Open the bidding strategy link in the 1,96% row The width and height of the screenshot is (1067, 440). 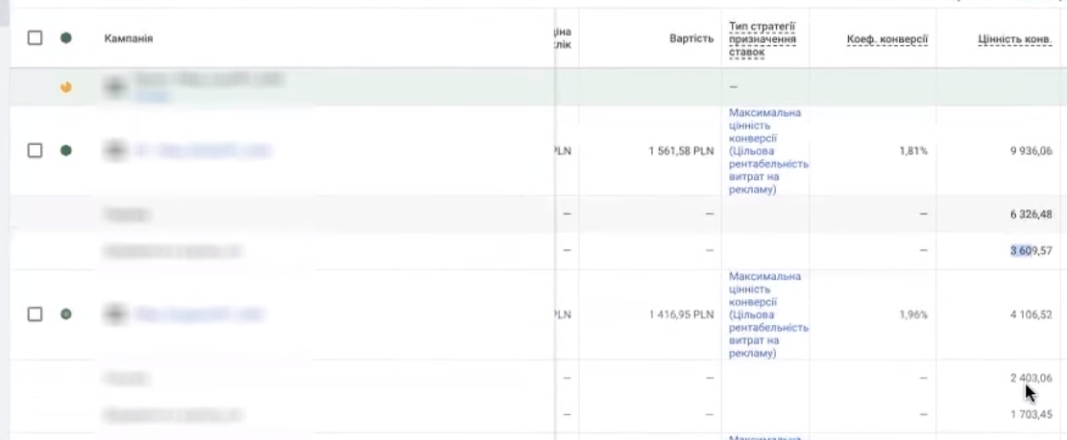point(767,314)
